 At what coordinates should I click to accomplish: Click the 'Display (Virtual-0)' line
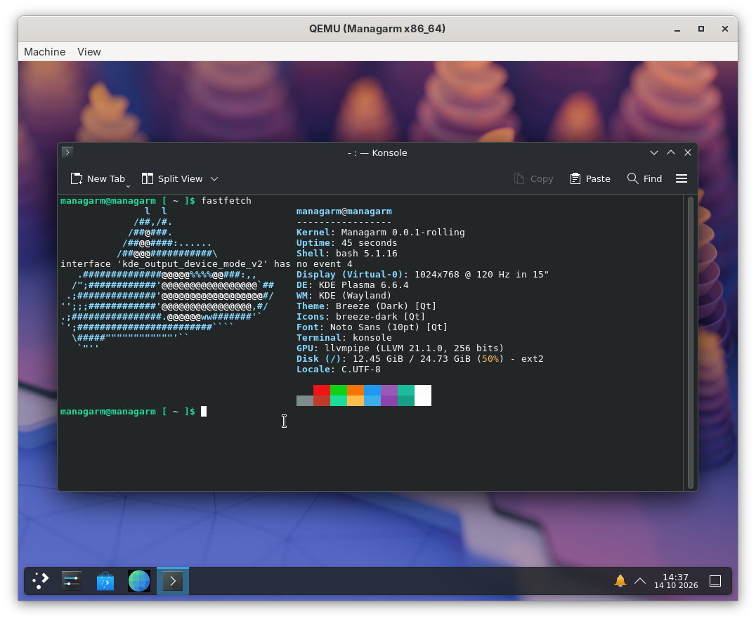(x=422, y=275)
